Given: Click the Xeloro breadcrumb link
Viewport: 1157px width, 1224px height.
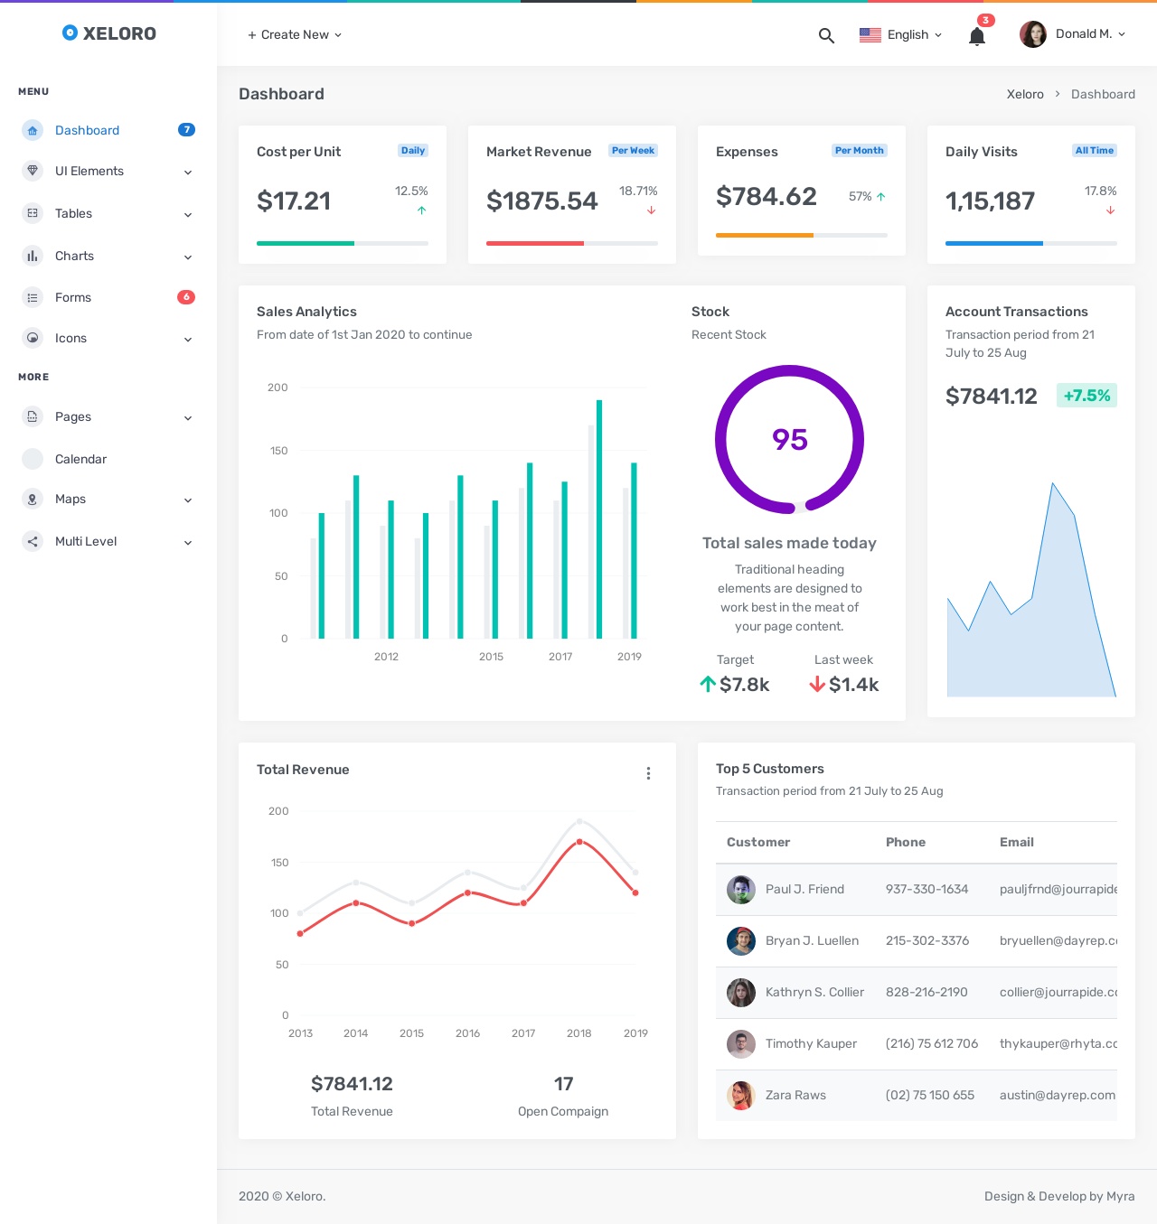Looking at the screenshot, I should [x=1025, y=94].
